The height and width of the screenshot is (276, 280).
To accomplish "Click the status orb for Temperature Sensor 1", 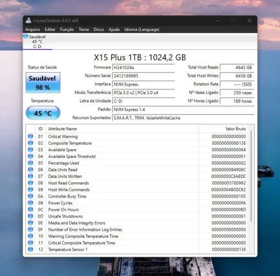I will (30, 250).
